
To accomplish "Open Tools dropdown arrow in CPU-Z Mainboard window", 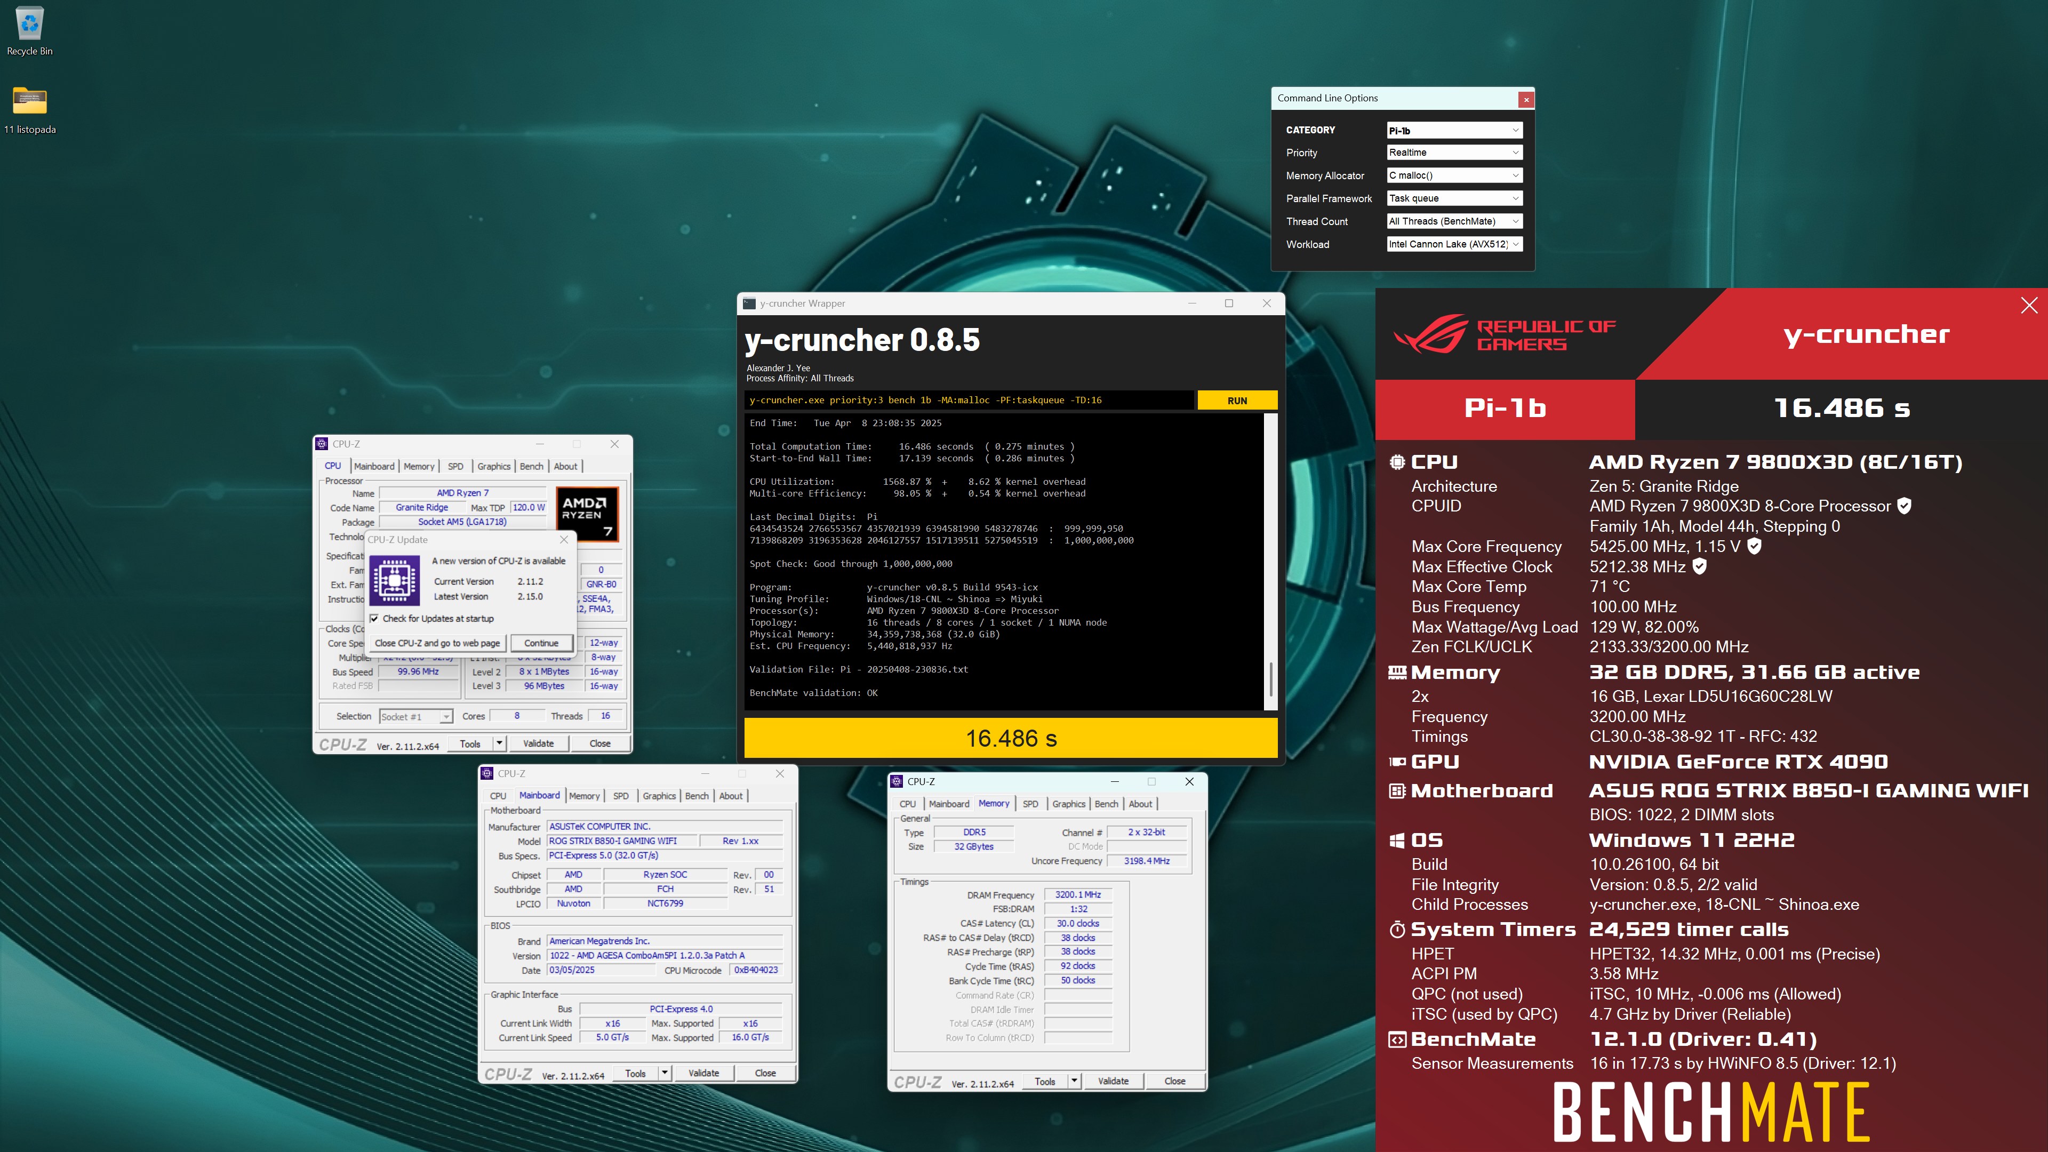I will (665, 1073).
